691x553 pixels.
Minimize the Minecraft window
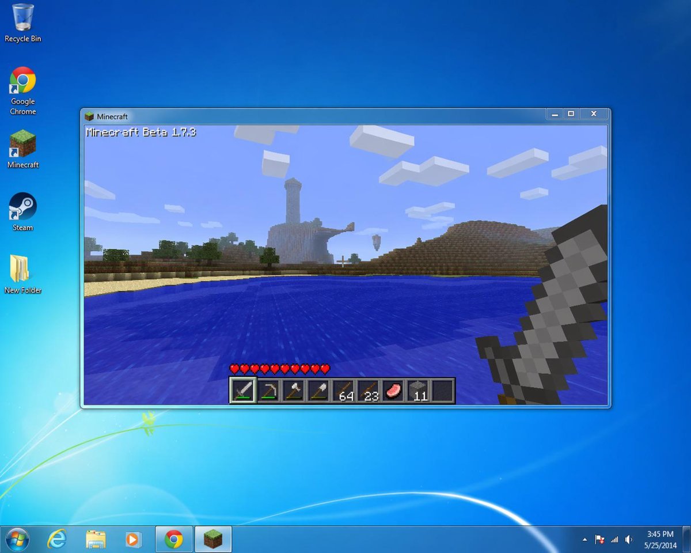[554, 114]
